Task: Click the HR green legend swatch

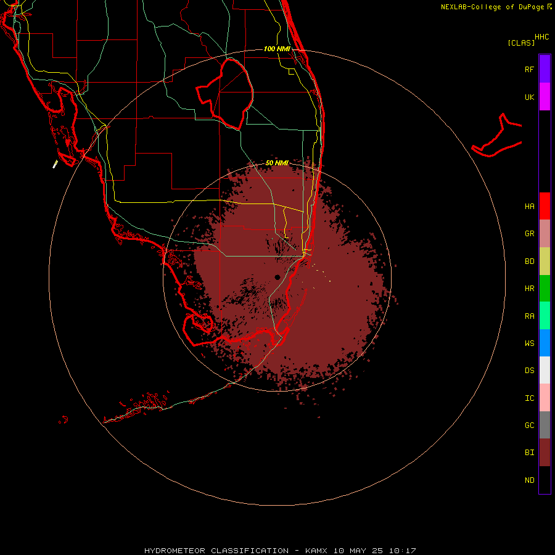Action: pos(545,289)
